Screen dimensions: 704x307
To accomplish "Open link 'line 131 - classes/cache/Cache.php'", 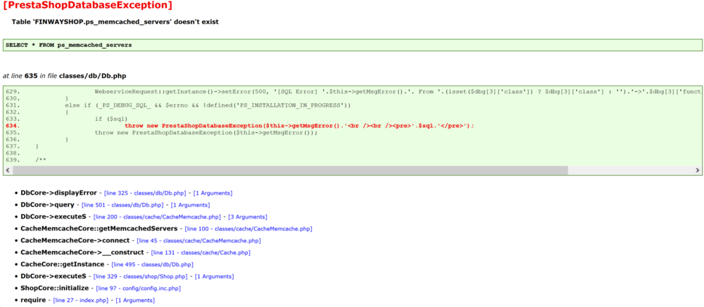I will coord(201,252).
